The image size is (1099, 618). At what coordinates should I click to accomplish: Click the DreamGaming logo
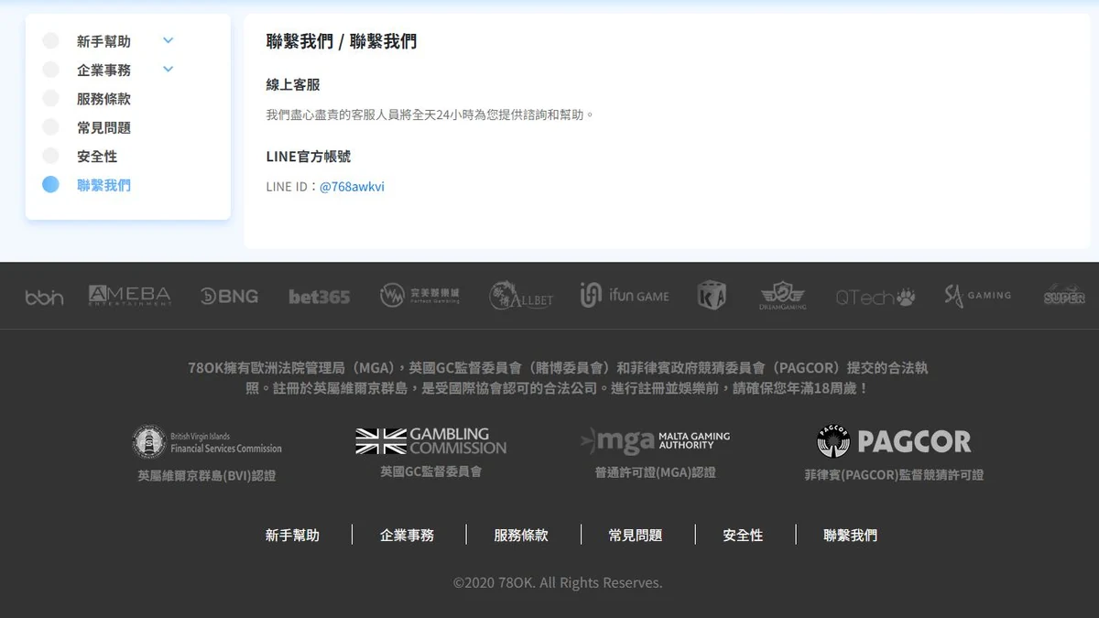783,296
